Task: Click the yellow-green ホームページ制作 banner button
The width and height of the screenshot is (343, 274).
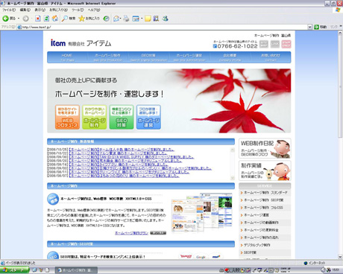Action: (95, 117)
